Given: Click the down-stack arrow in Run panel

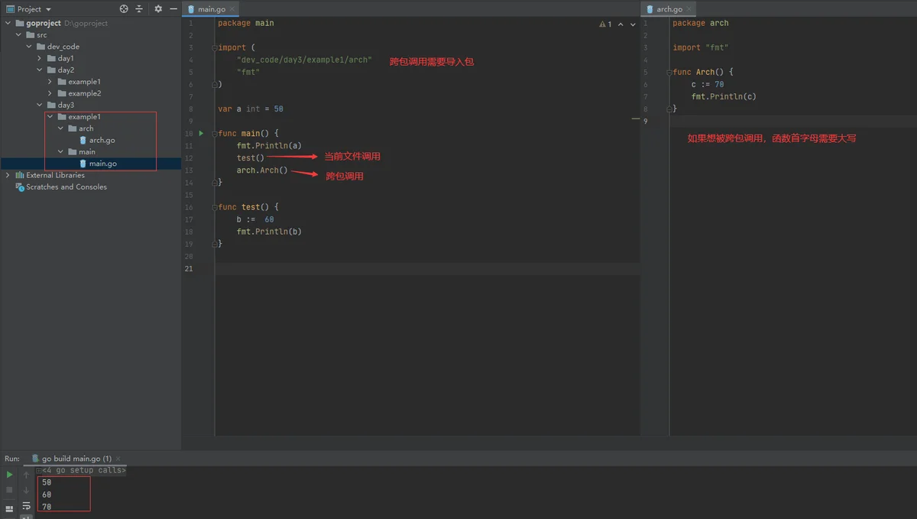Looking at the screenshot, I should pyautogui.click(x=26, y=490).
